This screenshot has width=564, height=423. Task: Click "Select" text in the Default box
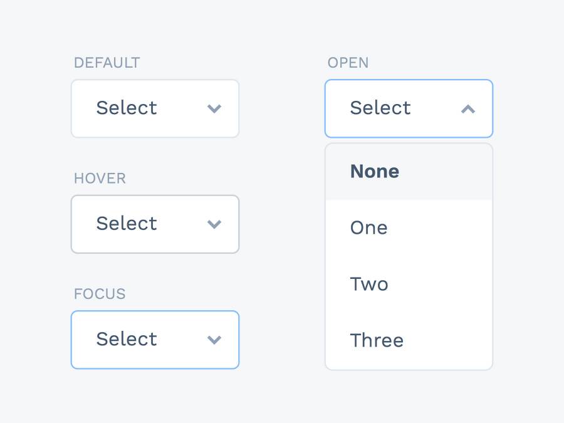point(127,108)
